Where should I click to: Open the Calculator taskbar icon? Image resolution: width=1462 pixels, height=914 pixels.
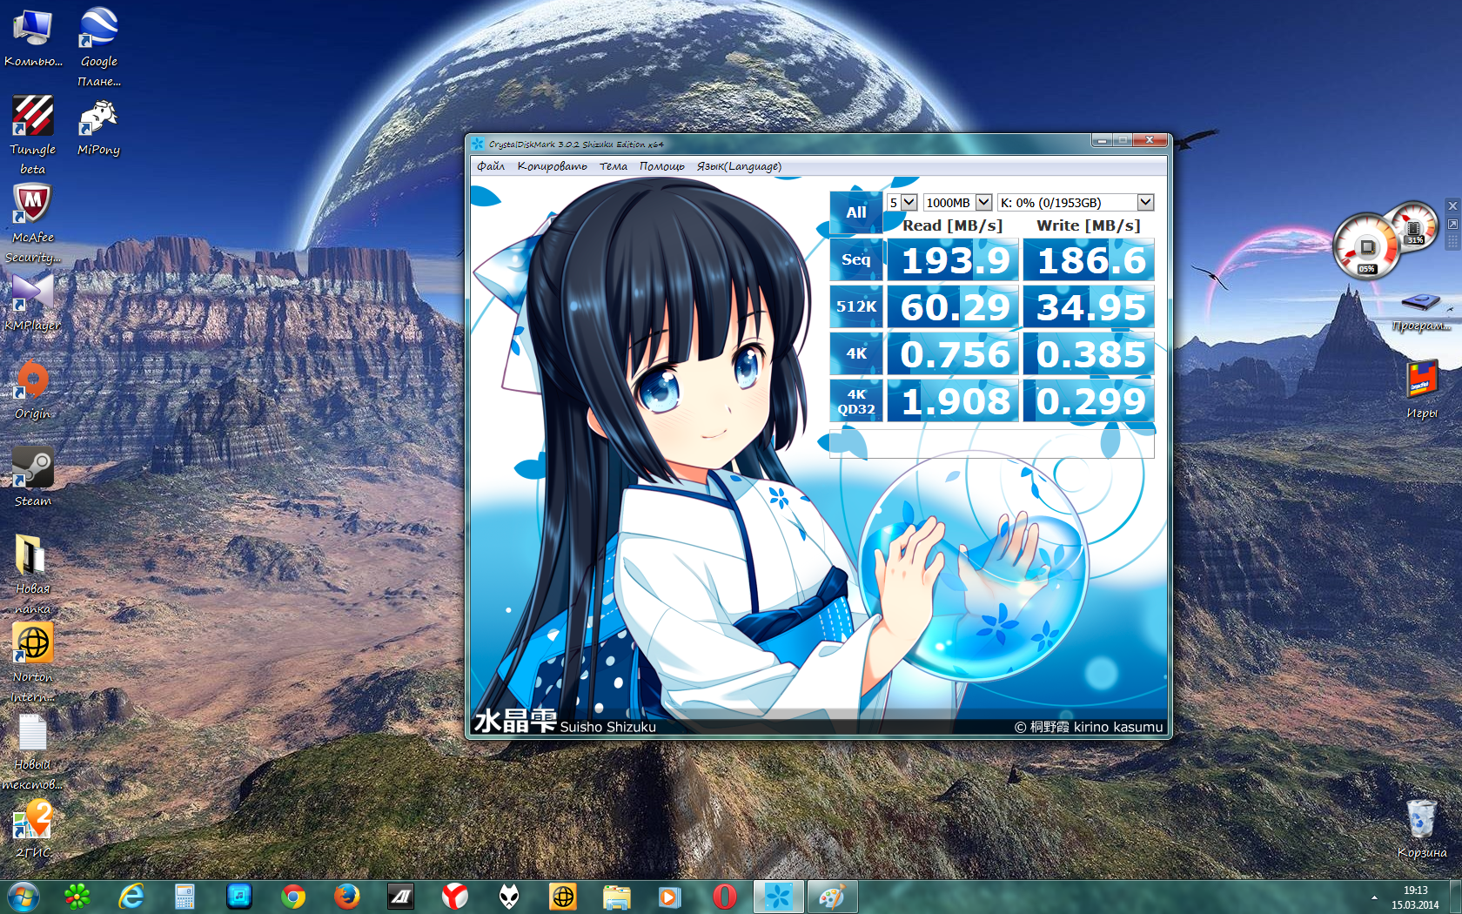pos(184,896)
